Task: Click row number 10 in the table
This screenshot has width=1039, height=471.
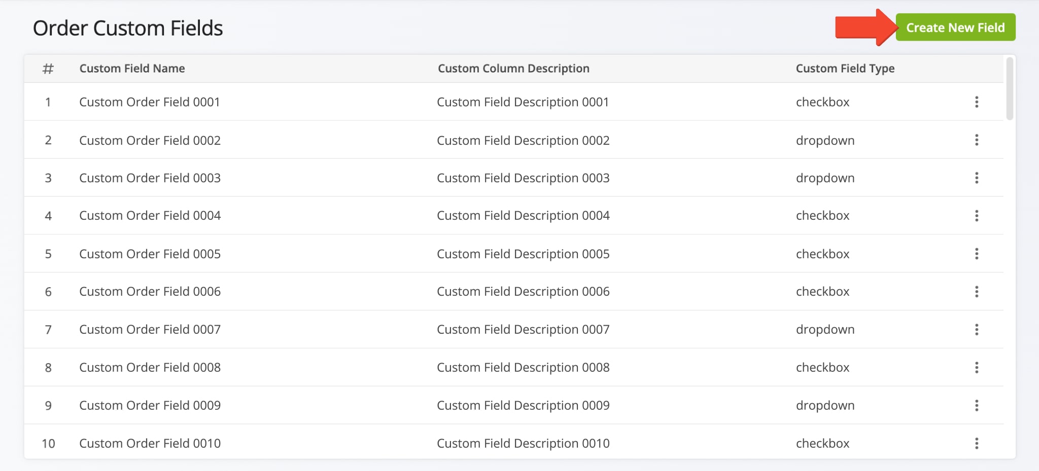Action: pyautogui.click(x=48, y=444)
